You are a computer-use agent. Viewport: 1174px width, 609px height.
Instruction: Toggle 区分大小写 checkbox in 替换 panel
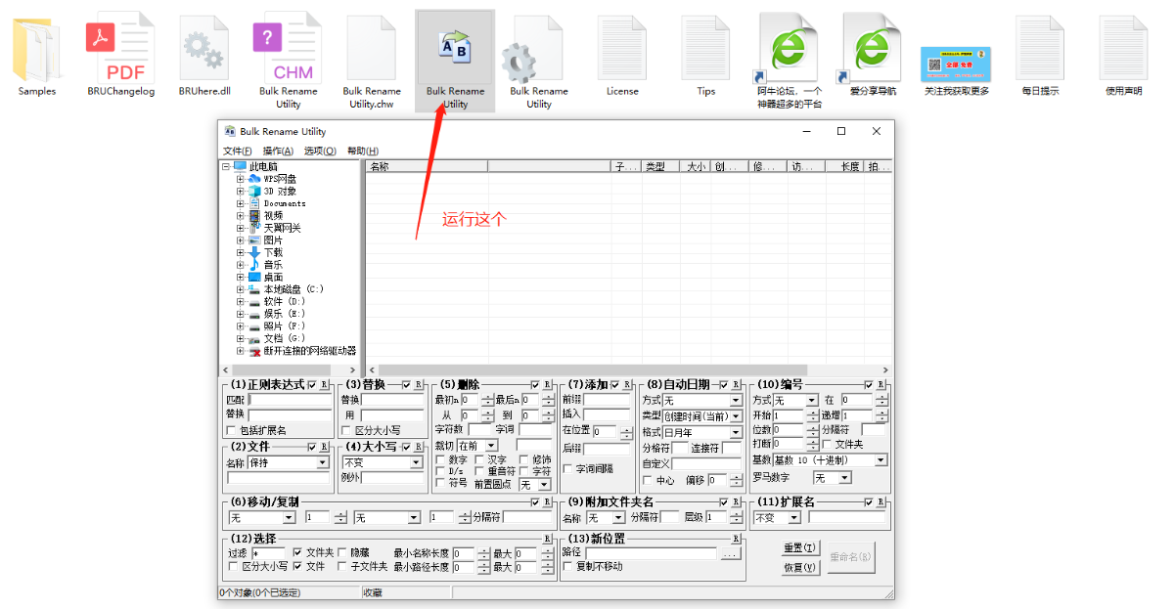point(346,430)
